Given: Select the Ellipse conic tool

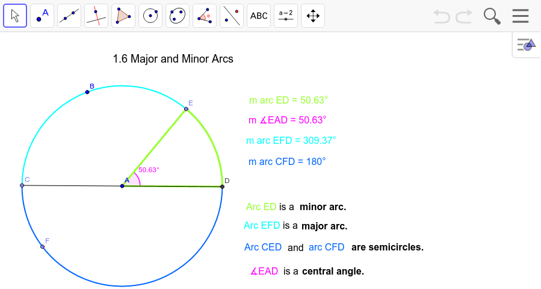Looking at the screenshot, I should (178, 16).
